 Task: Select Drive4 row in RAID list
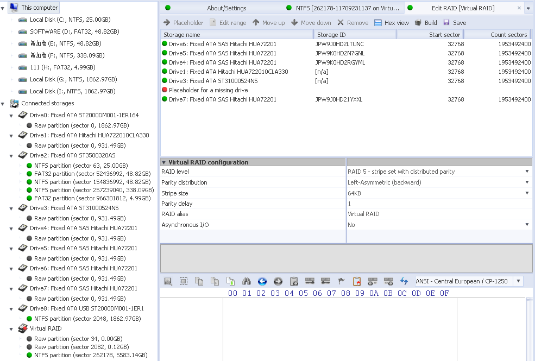(347, 62)
